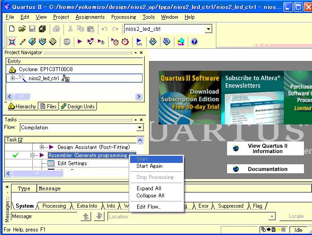Click the Print icon

pos(56,29)
